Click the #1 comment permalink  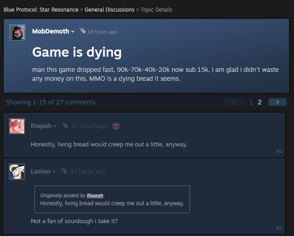pyautogui.click(x=279, y=151)
